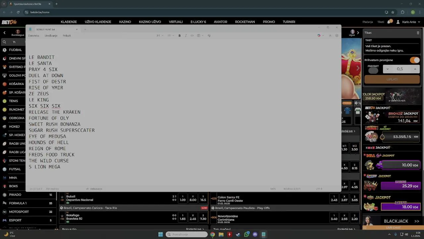Open Notepad account profile icon

[330, 36]
